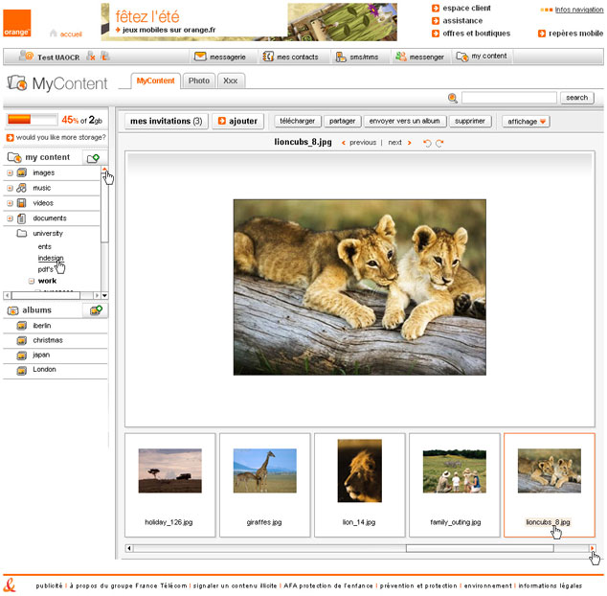This screenshot has width=607, height=596.
Task: Click the ajouter button
Action: tap(237, 122)
